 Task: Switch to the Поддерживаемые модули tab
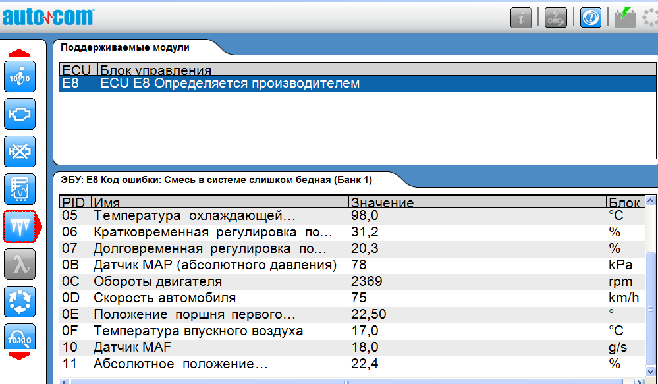coord(125,48)
